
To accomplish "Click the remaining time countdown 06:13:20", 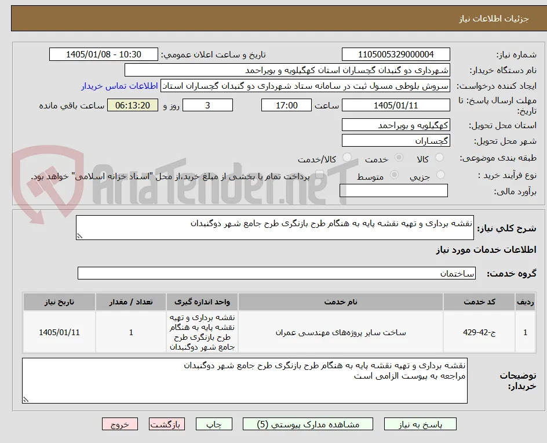I will point(133,105).
